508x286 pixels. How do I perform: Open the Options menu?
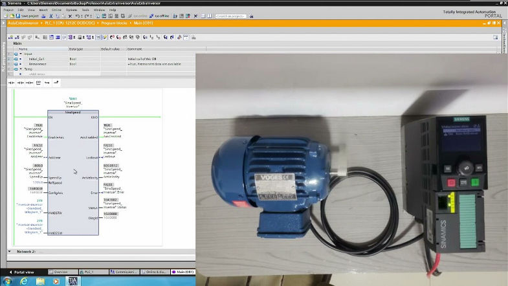coord(71,10)
